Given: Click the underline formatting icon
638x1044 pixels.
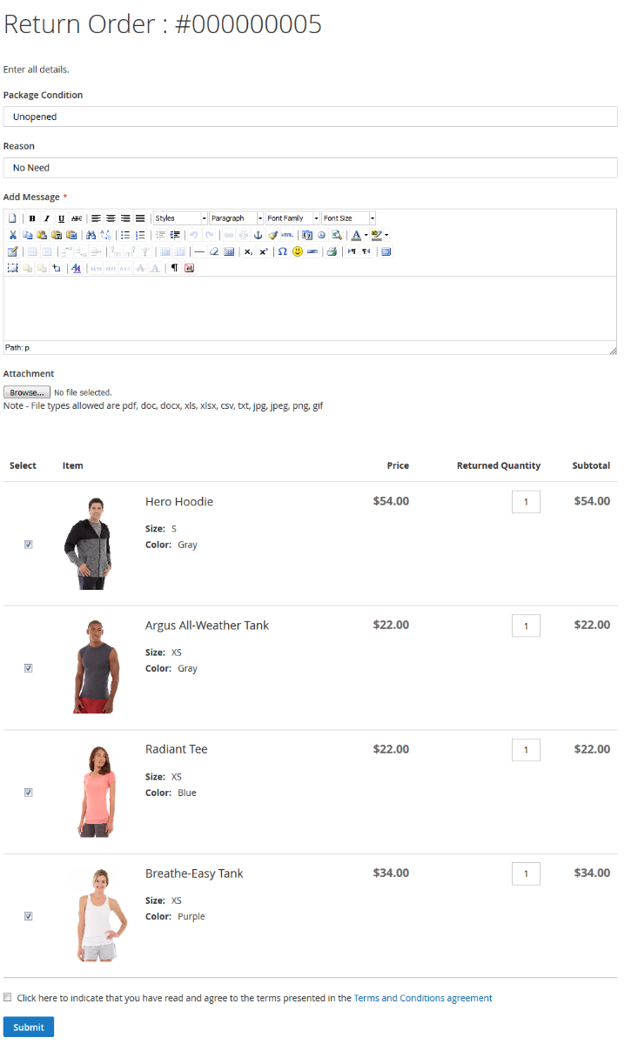Looking at the screenshot, I should [62, 218].
